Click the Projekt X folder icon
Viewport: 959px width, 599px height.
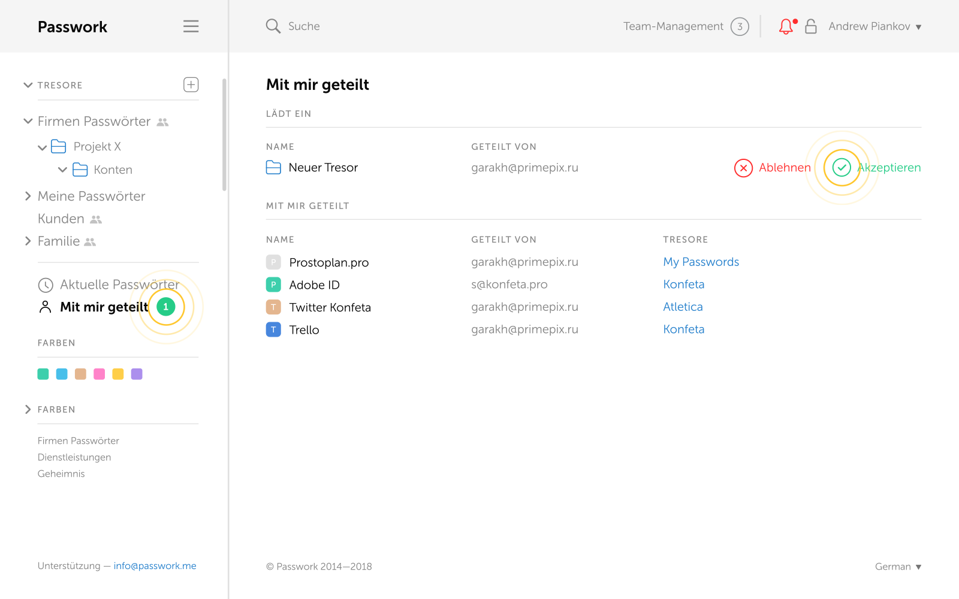[59, 146]
